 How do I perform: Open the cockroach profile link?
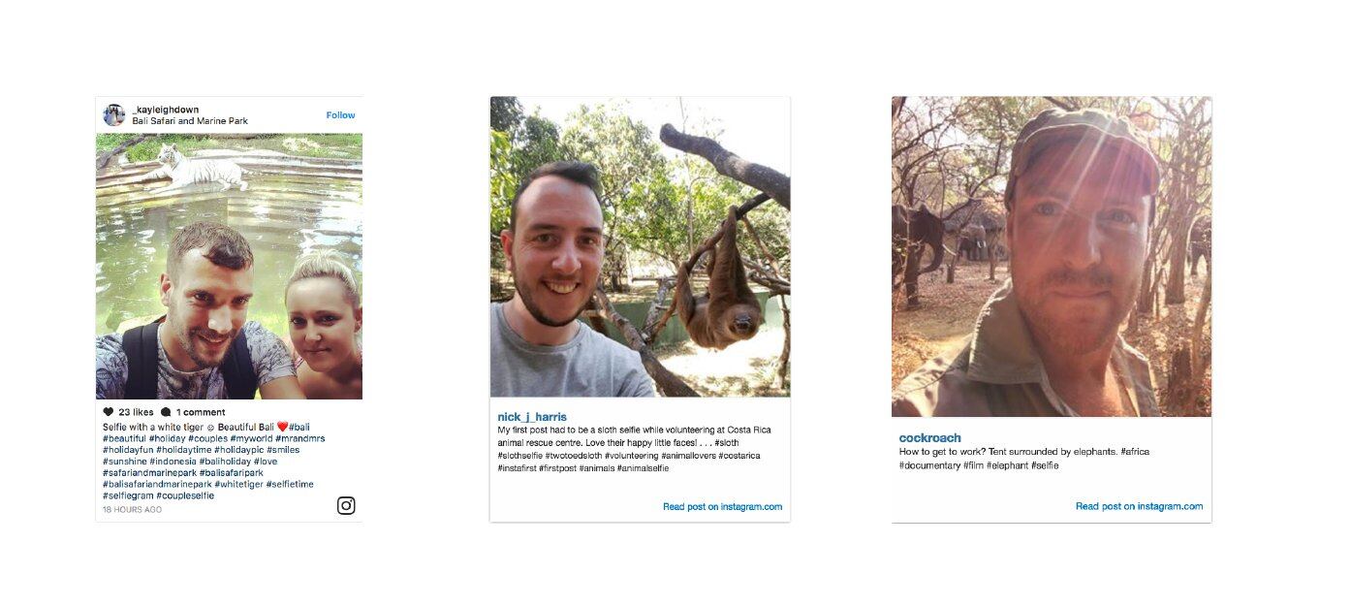(930, 438)
